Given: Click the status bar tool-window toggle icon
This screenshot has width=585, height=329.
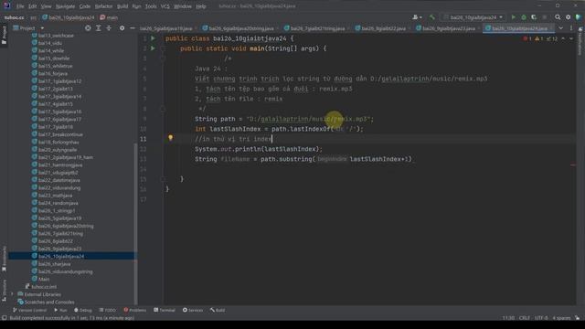Looking at the screenshot, I should point(4,318).
